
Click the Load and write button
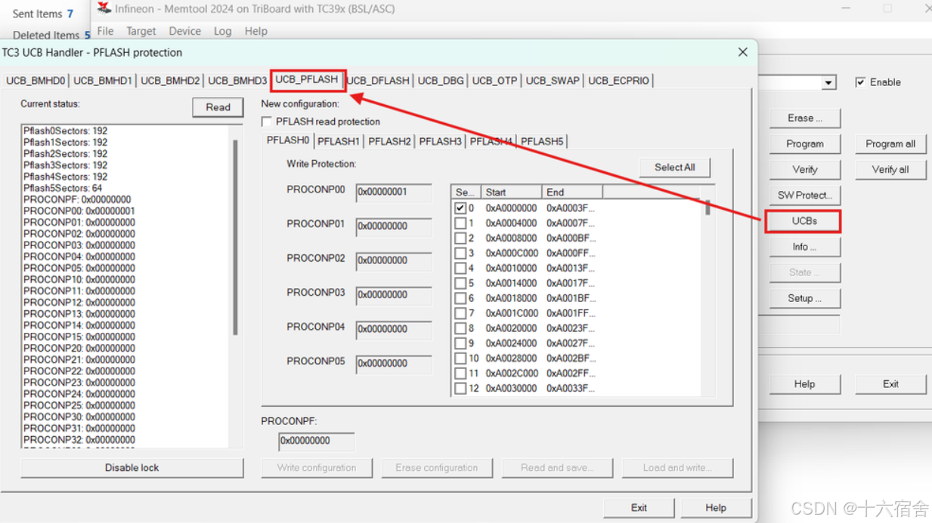click(x=677, y=468)
